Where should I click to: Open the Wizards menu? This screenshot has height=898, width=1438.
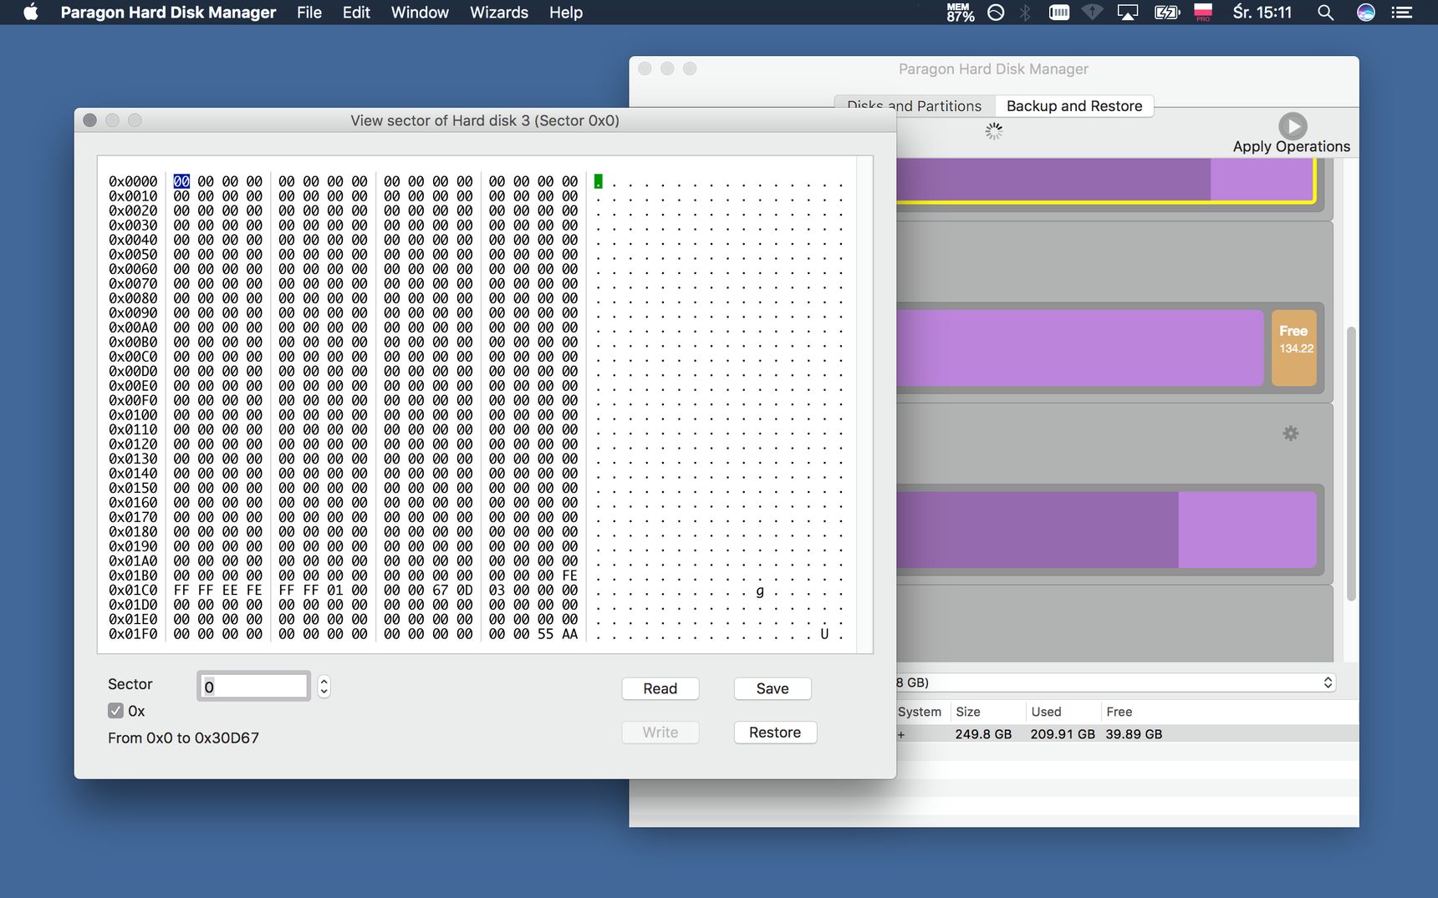[499, 13]
